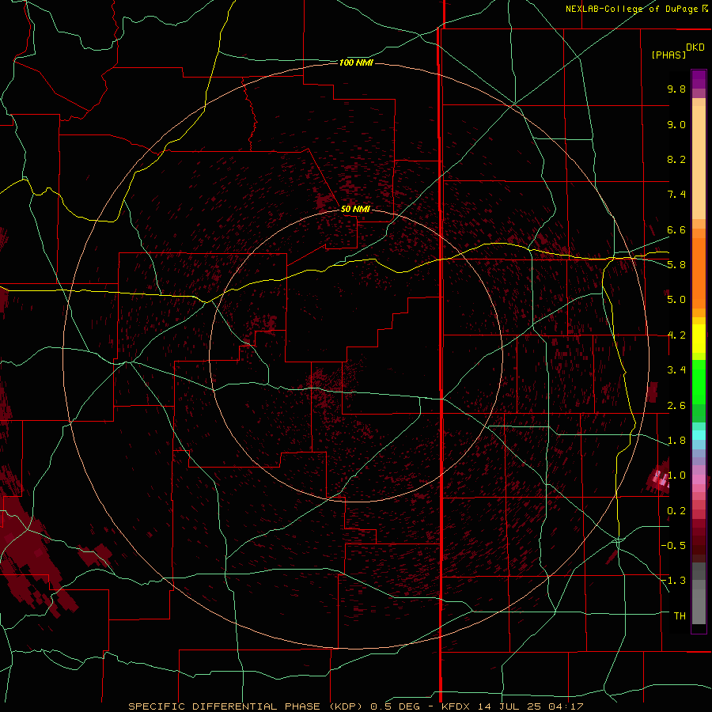Click the "TH" threshold label on the legend
Viewport: 712px width, 712px height.
tap(680, 616)
